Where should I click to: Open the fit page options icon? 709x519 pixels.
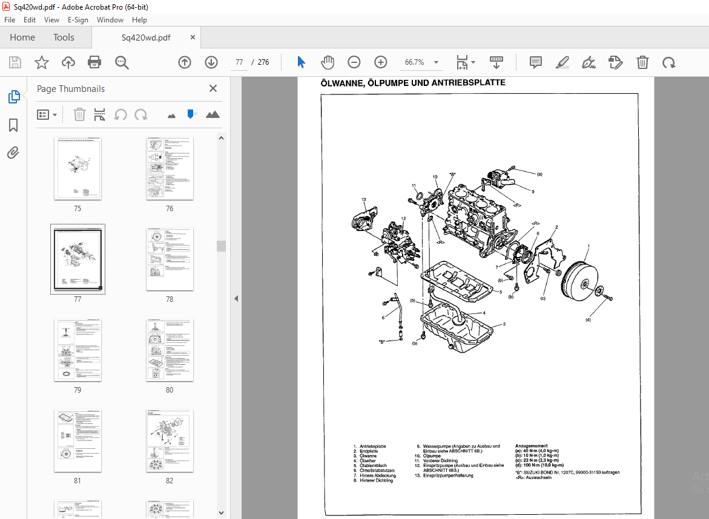coord(462,62)
